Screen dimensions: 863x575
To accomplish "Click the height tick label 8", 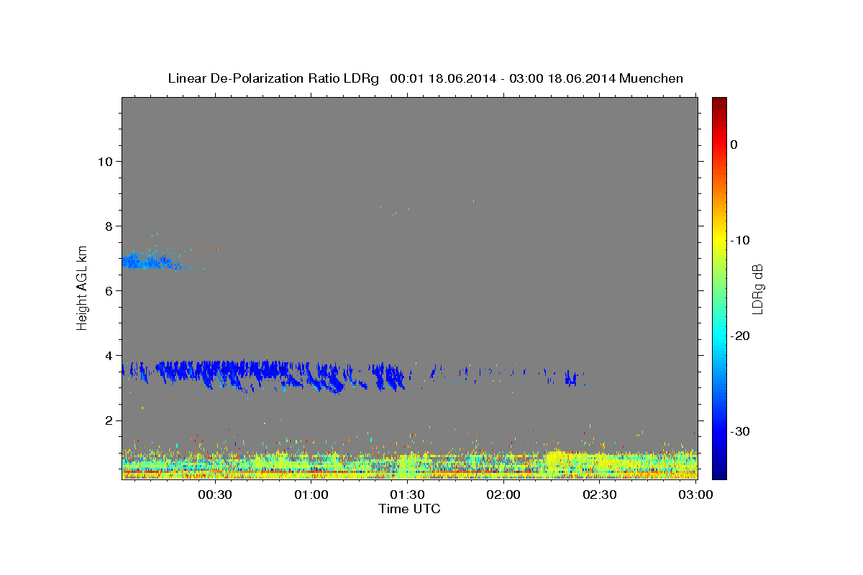I will [x=109, y=226].
